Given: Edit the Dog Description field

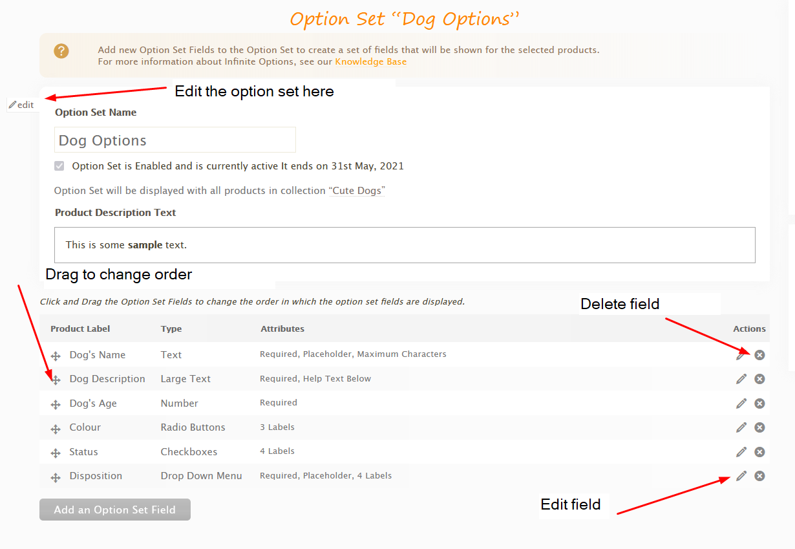Looking at the screenshot, I should click(741, 379).
